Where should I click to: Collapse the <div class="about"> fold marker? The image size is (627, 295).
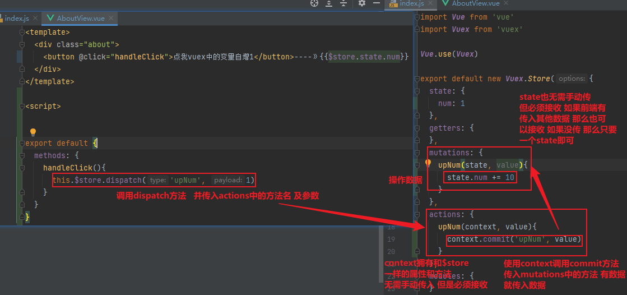pyautogui.click(x=22, y=44)
